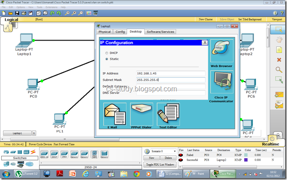Open the Drawing Palette icon

[x=89, y=13]
